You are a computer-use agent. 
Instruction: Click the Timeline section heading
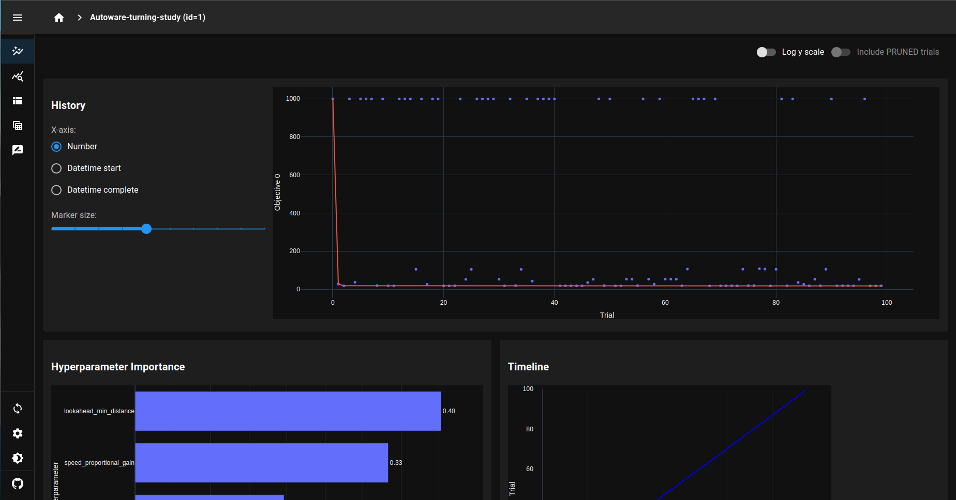point(528,367)
